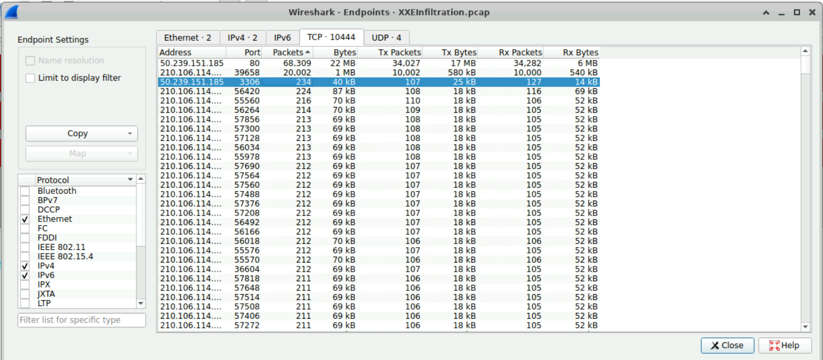Image resolution: width=823 pixels, height=360 pixels.
Task: Expand the Protocol column header dropdown
Action: pos(130,180)
